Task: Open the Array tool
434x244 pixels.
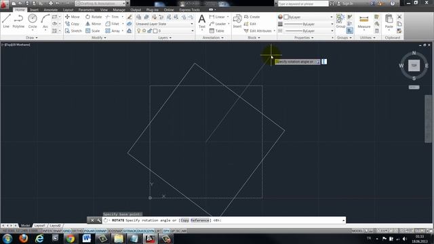Action: coord(113,31)
